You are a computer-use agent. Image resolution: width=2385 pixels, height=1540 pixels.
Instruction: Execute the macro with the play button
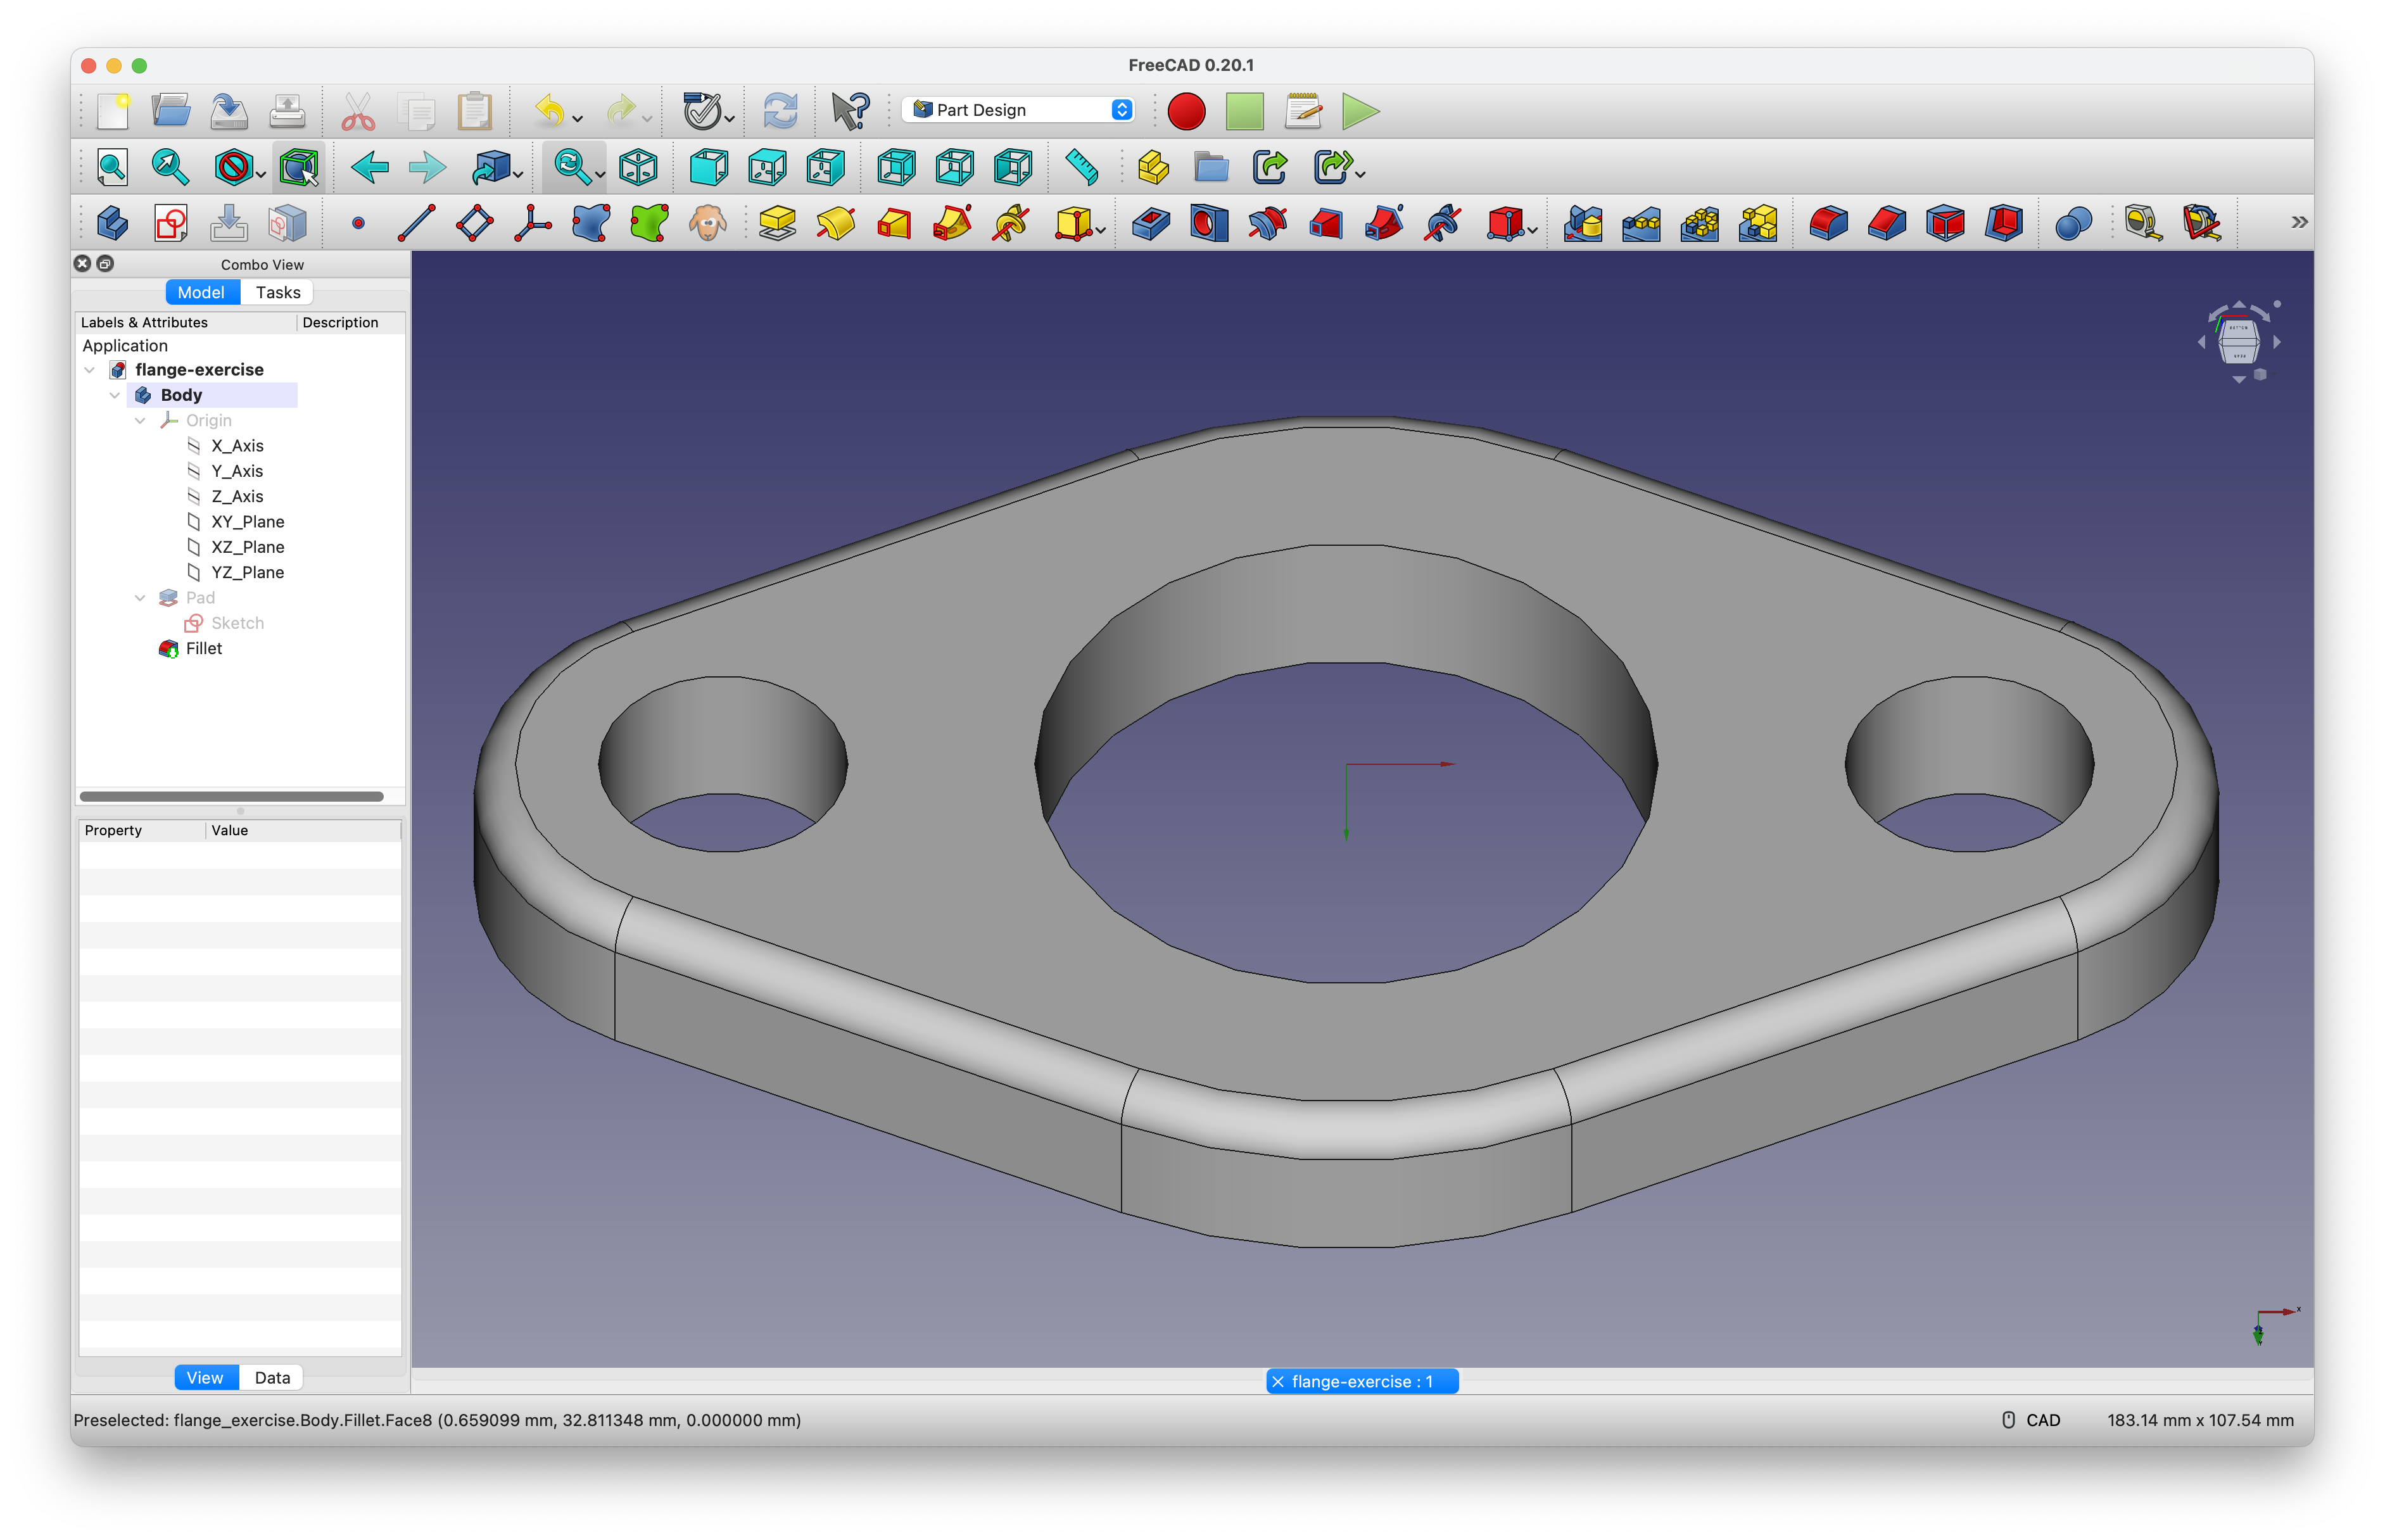(1360, 111)
